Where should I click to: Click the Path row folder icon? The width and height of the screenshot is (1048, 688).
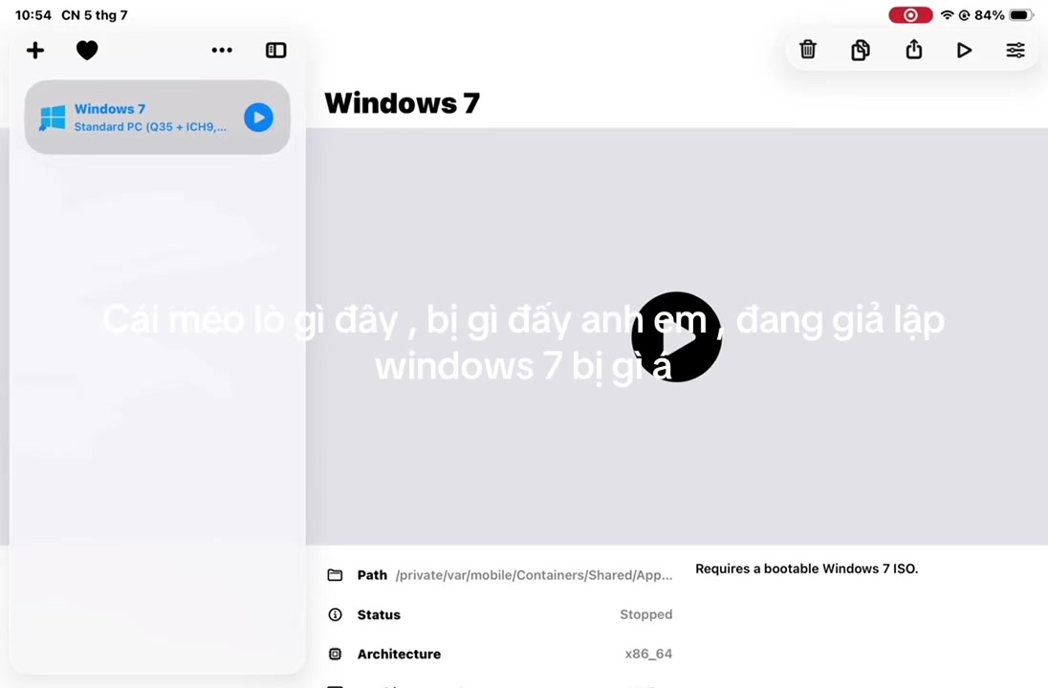click(335, 575)
